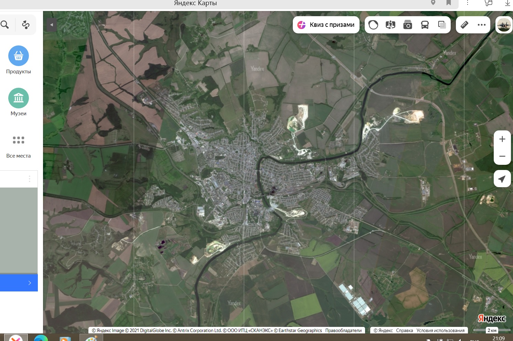Open the browser three-dot menu

click(x=468, y=3)
